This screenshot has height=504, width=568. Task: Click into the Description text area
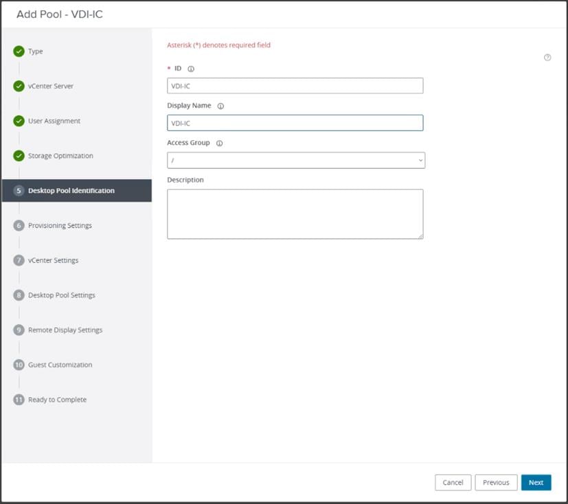295,214
